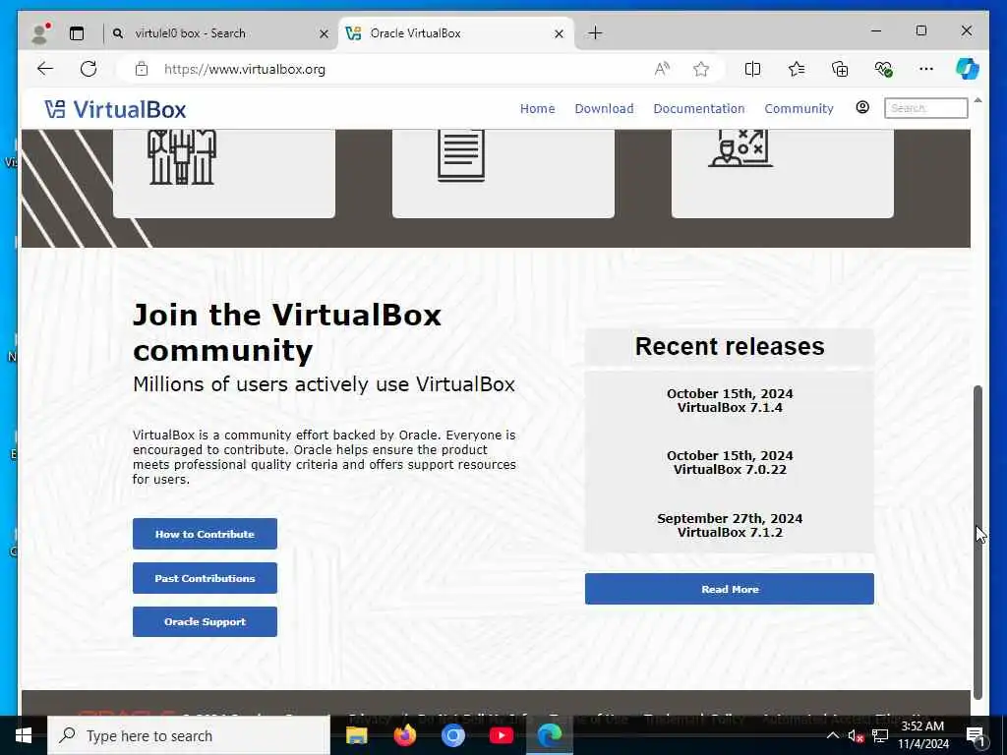This screenshot has width=1007, height=755.
Task: Close the Oracle VirtualBox tab
Action: [x=559, y=33]
